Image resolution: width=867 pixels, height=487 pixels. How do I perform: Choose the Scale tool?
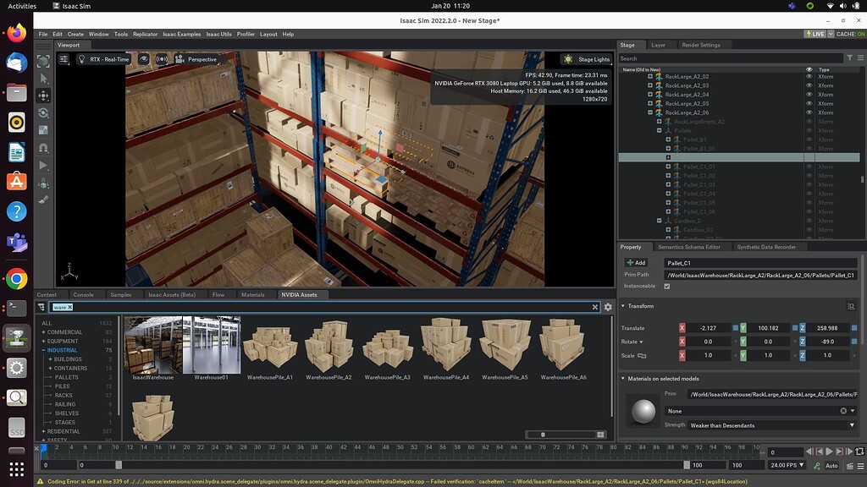click(43, 129)
